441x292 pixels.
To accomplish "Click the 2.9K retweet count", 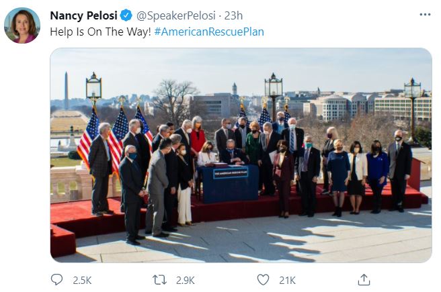I will click(185, 280).
